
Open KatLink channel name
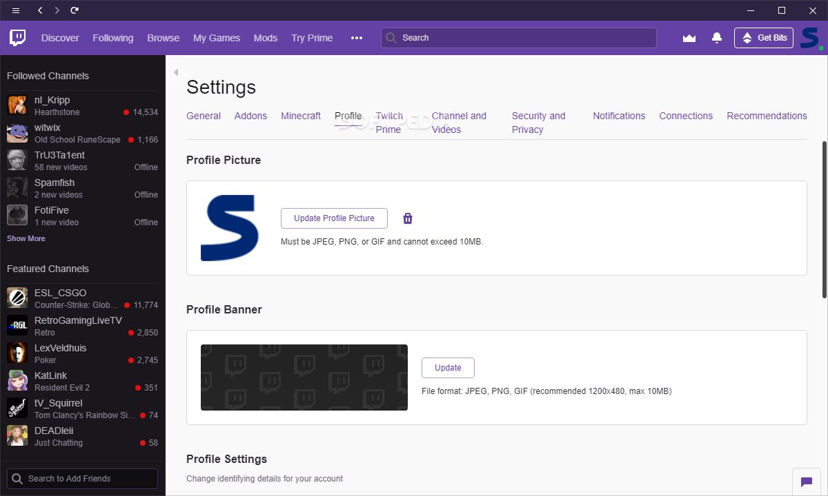[51, 375]
